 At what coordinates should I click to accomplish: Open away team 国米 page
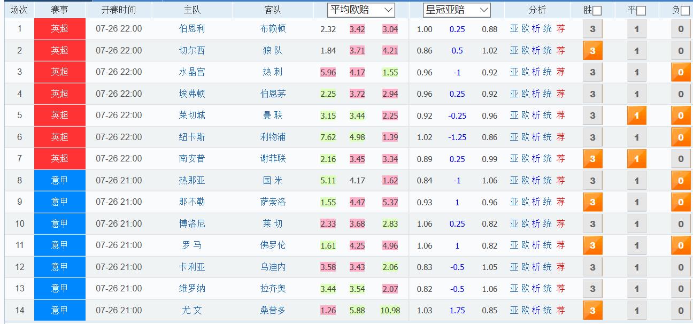pyautogui.click(x=273, y=180)
